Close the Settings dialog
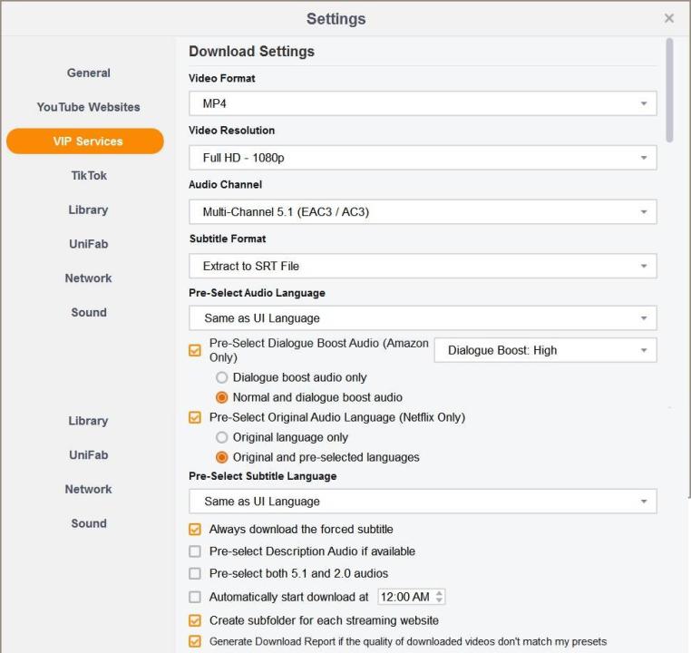This screenshot has width=691, height=653. pyautogui.click(x=669, y=18)
